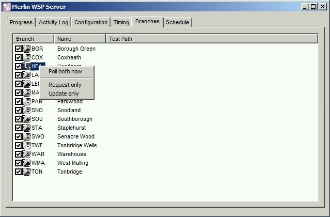The image size is (330, 217).
Task: Disable the SOU branch checkbox
Action: (18, 119)
